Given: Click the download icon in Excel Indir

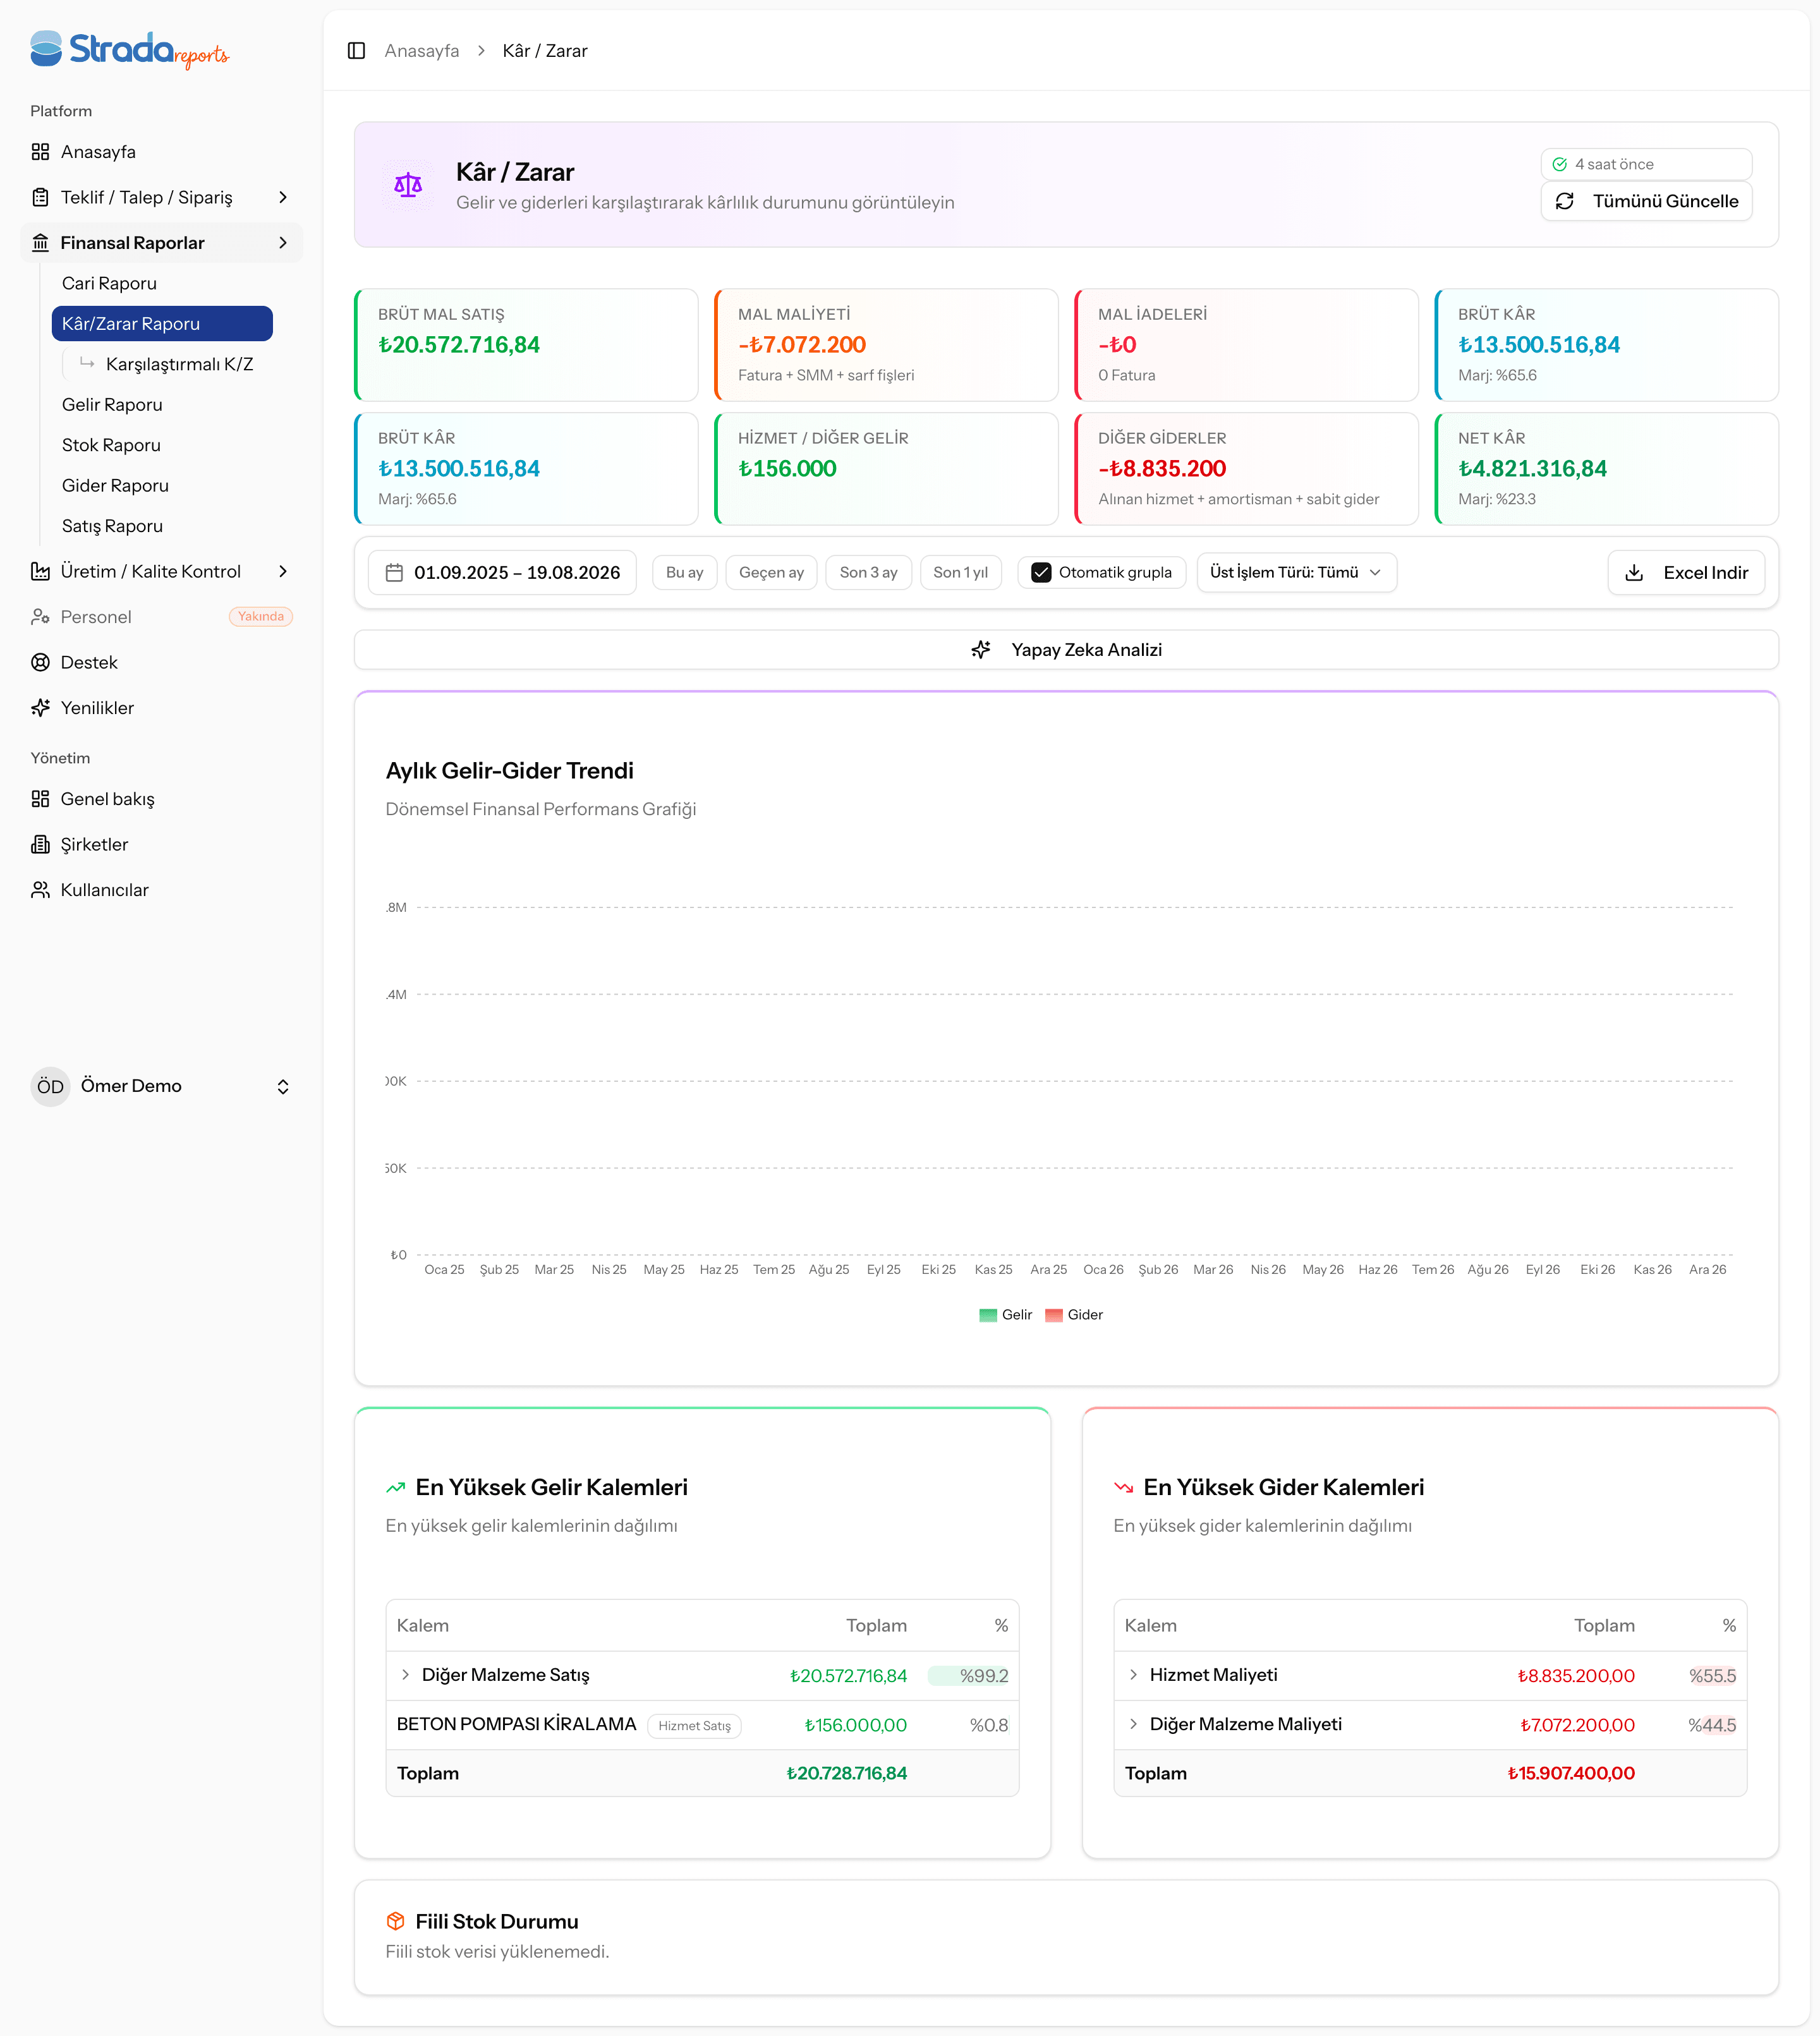Looking at the screenshot, I should coord(1634,573).
